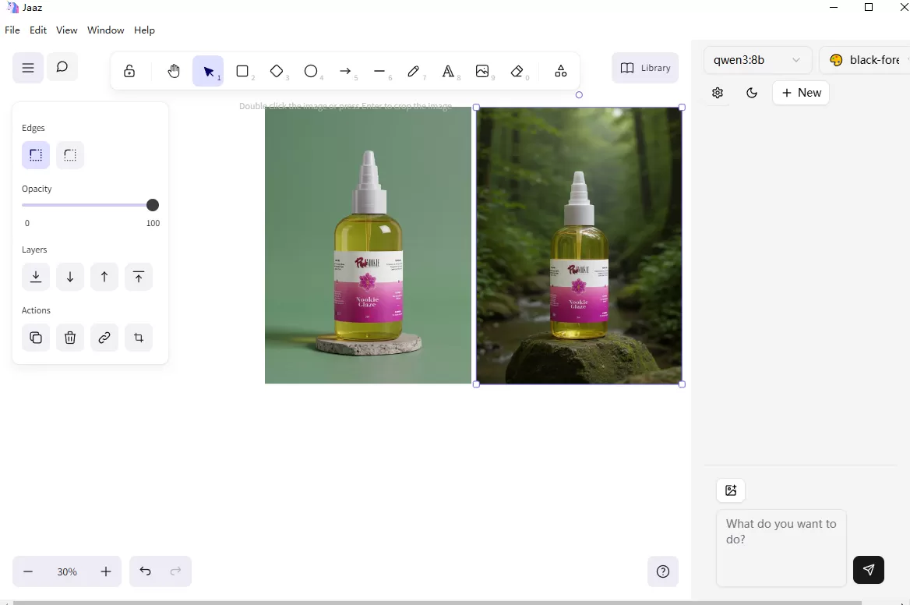Open the qwen3:8b model dropdown
The image size is (910, 605).
pyautogui.click(x=757, y=60)
